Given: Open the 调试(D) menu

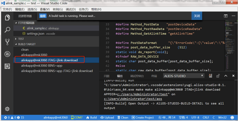Looking at the screenshot, I should click(71, 9).
